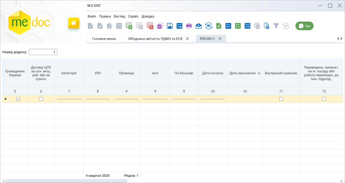Open the Файл menu
The width and height of the screenshot is (345, 183).
tap(91, 16)
